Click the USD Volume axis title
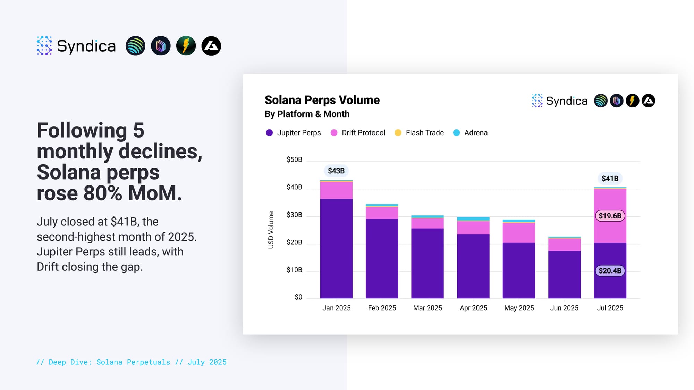Screen dimensions: 694x390 (x=271, y=230)
